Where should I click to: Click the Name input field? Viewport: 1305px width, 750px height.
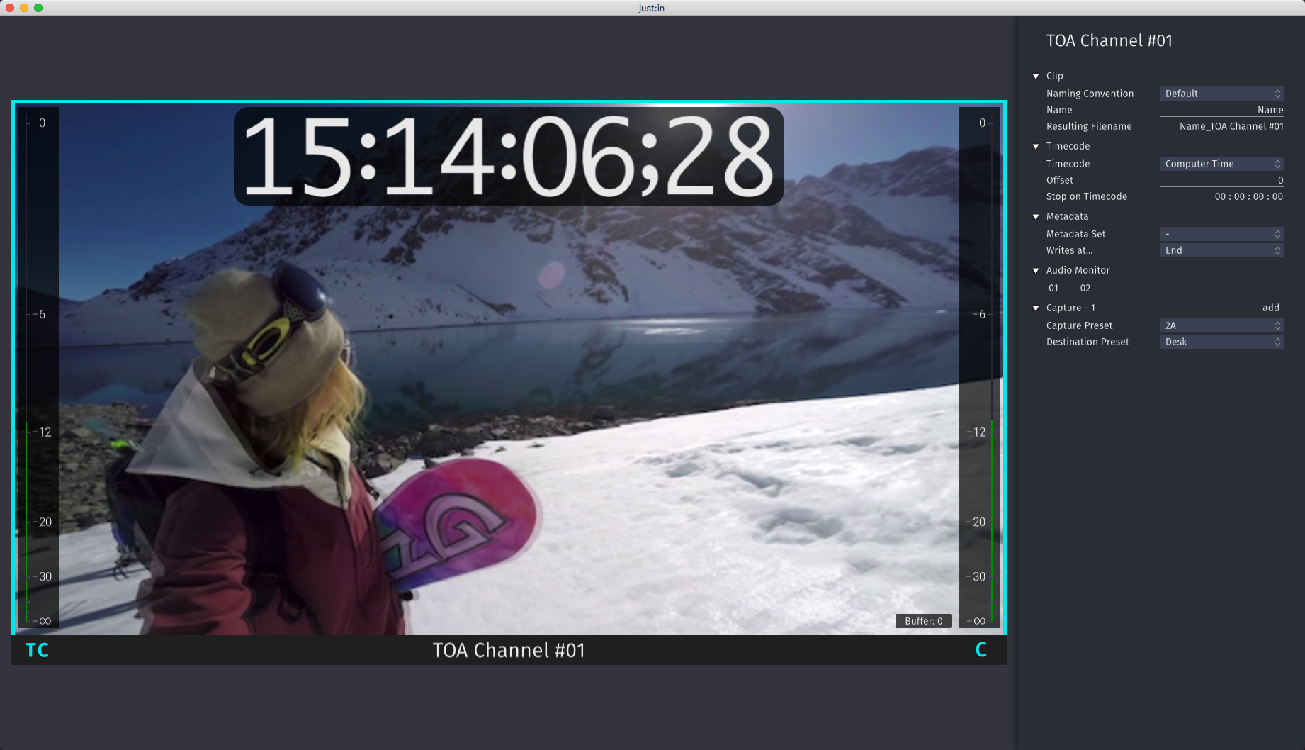1221,110
